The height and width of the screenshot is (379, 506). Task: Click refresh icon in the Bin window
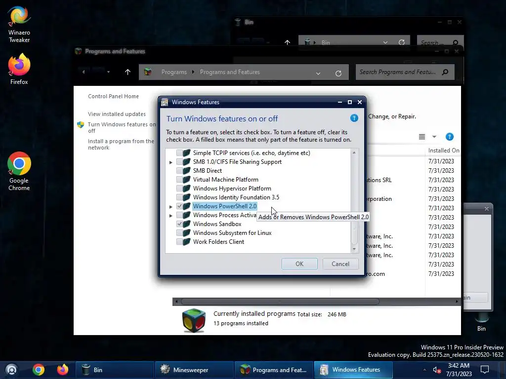[401, 42]
